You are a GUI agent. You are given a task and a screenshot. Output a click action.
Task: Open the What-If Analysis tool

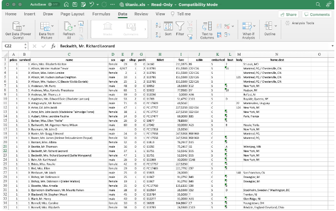(x=248, y=30)
